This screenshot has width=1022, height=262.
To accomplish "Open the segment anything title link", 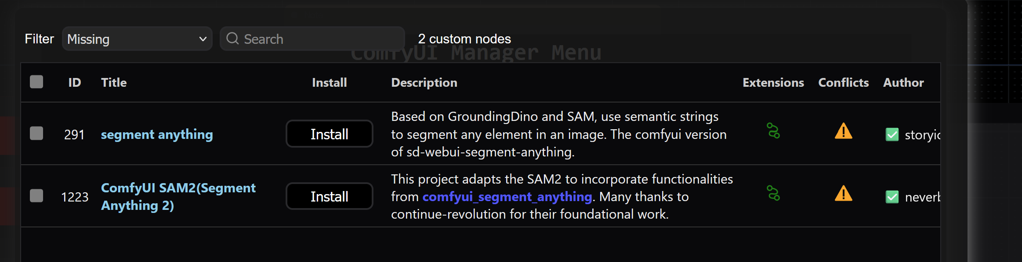I will click(156, 135).
